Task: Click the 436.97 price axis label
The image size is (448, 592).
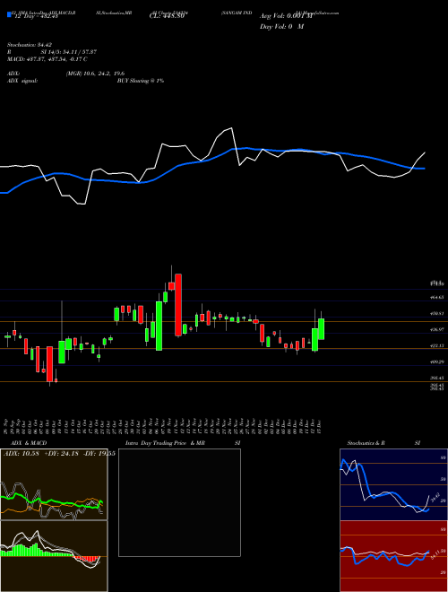Action: coord(438,329)
